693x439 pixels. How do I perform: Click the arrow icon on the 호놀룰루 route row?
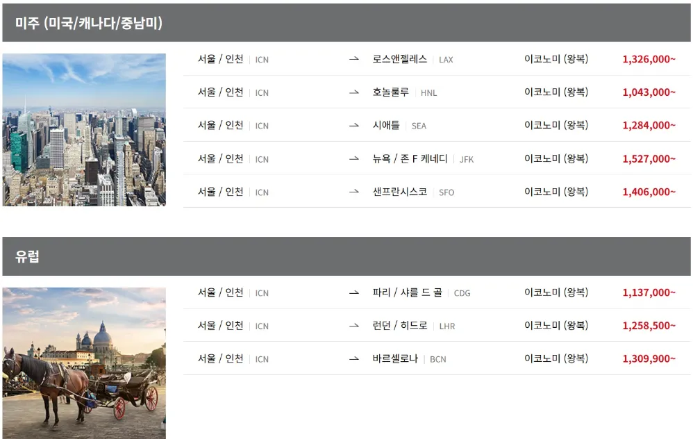354,92
